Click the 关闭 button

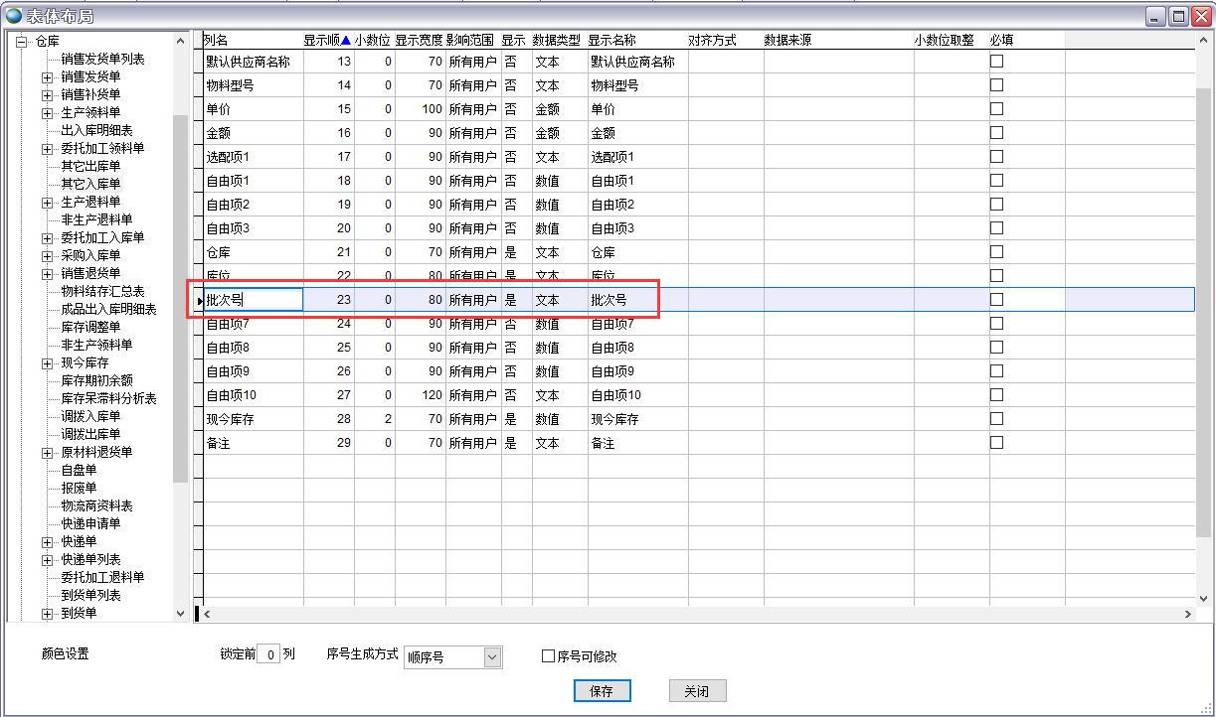[x=697, y=691]
